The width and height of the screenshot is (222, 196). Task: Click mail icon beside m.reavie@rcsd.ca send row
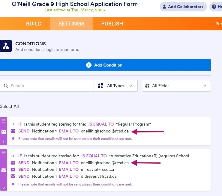tap(13, 169)
